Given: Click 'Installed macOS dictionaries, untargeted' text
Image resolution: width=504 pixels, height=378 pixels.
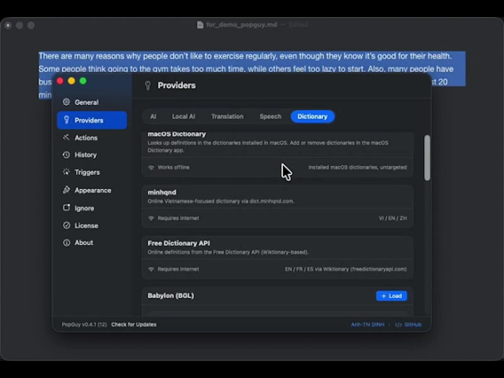Looking at the screenshot, I should click(358, 167).
